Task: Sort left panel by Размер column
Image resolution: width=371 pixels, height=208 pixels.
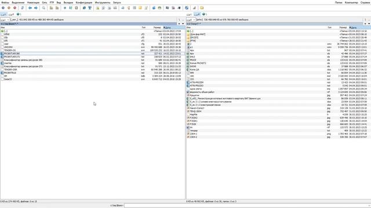Action: point(157,28)
